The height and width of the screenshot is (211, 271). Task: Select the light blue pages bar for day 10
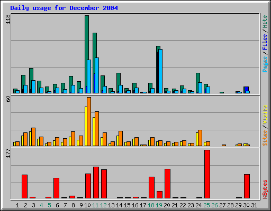tap(89, 76)
